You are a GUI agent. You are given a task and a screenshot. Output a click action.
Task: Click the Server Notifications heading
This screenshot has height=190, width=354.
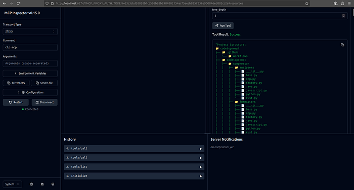coord(227,140)
